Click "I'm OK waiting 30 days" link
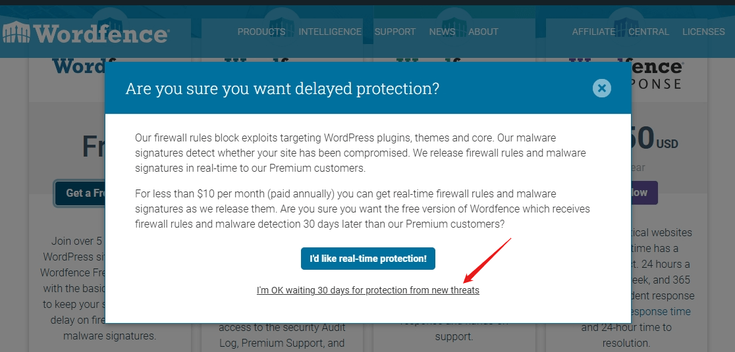Viewport: 735px width, 352px height. click(368, 290)
